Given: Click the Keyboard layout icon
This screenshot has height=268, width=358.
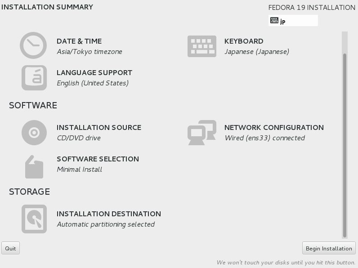Looking at the screenshot, I should [x=202, y=46].
